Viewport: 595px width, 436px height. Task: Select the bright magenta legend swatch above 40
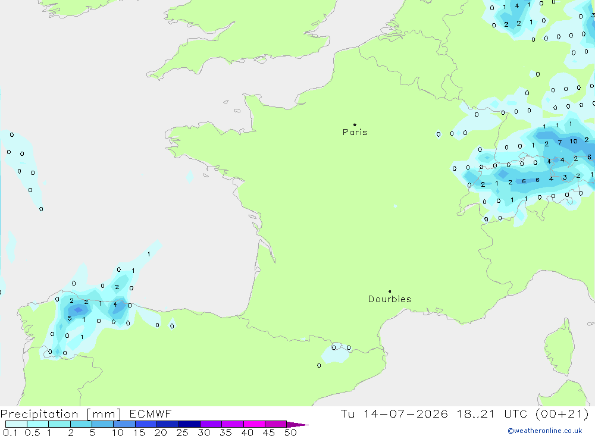tap(254, 424)
